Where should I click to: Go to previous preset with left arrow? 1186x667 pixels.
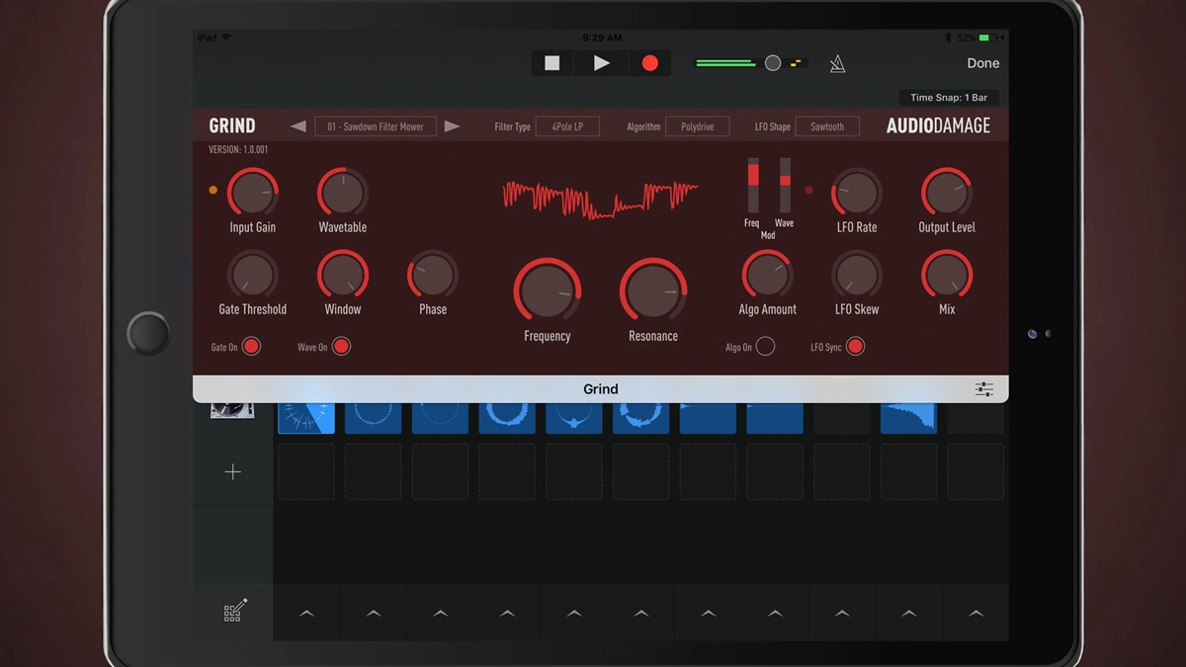click(x=298, y=126)
